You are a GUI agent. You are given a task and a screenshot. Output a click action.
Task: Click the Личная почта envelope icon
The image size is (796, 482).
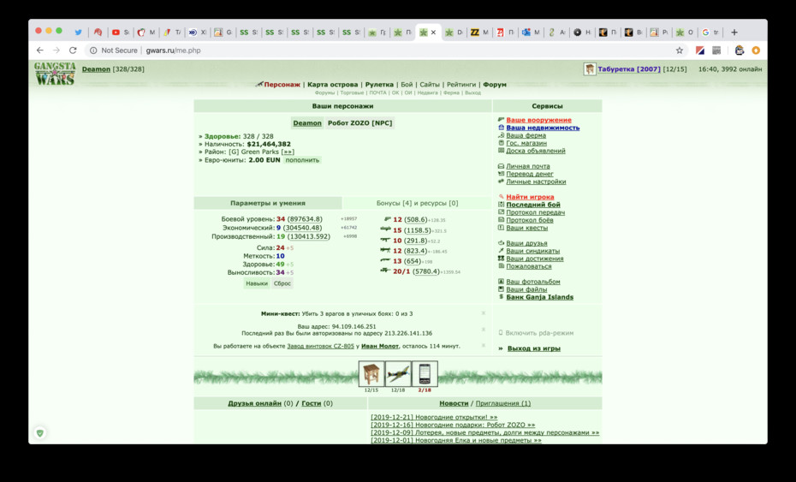tap(501, 166)
